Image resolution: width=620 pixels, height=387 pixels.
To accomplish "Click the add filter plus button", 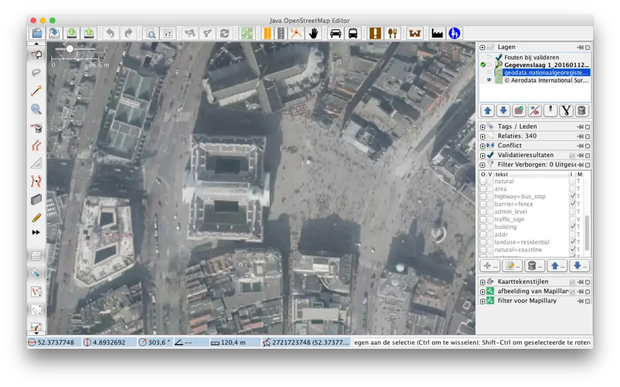I will coord(489,266).
